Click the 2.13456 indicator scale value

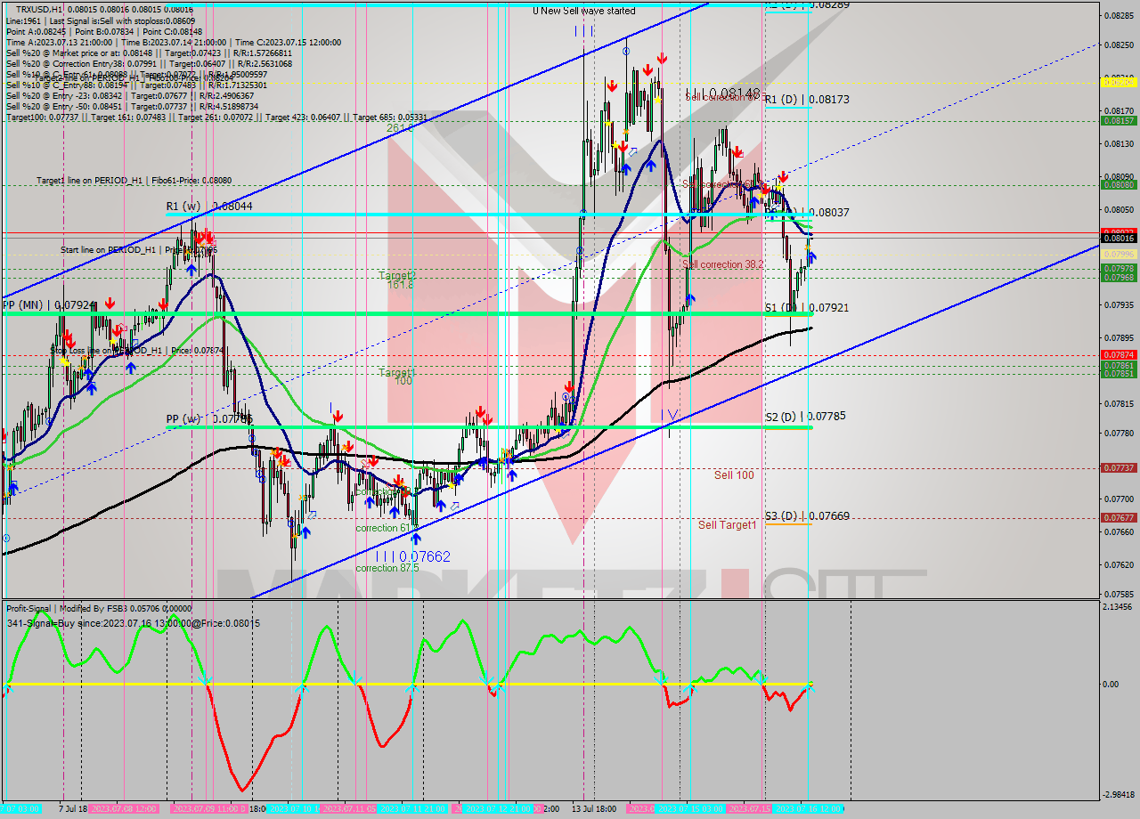click(1118, 607)
